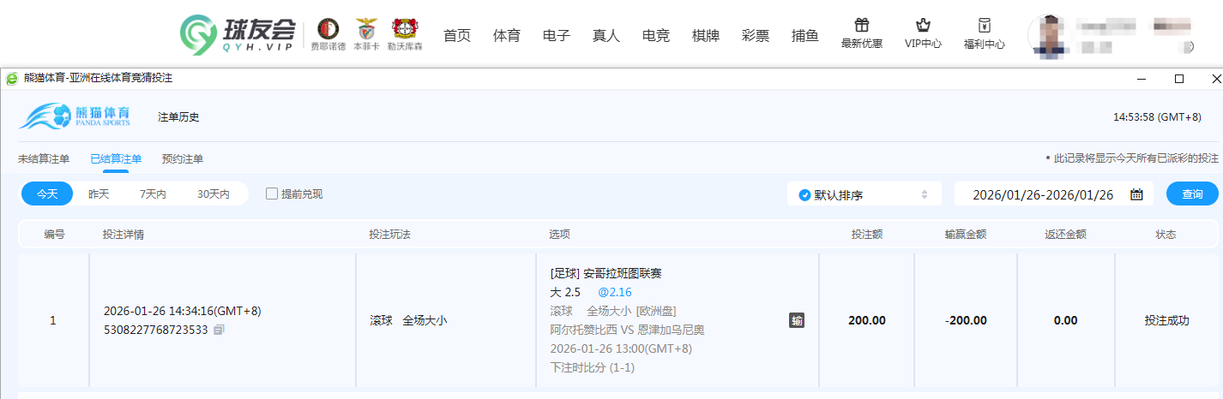Screen dimensions: 1223x399
Task: Minimize the 熊猫体育 window
Action: [x=1142, y=79]
